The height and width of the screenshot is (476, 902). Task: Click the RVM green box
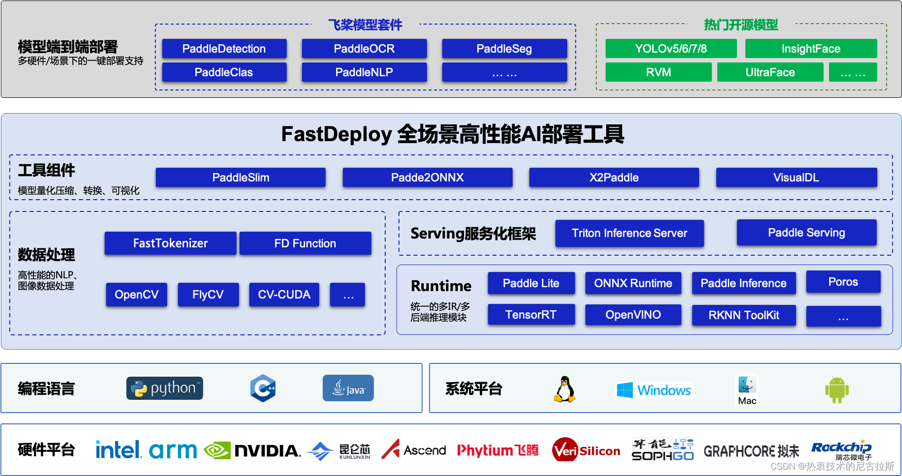pyautogui.click(x=658, y=72)
